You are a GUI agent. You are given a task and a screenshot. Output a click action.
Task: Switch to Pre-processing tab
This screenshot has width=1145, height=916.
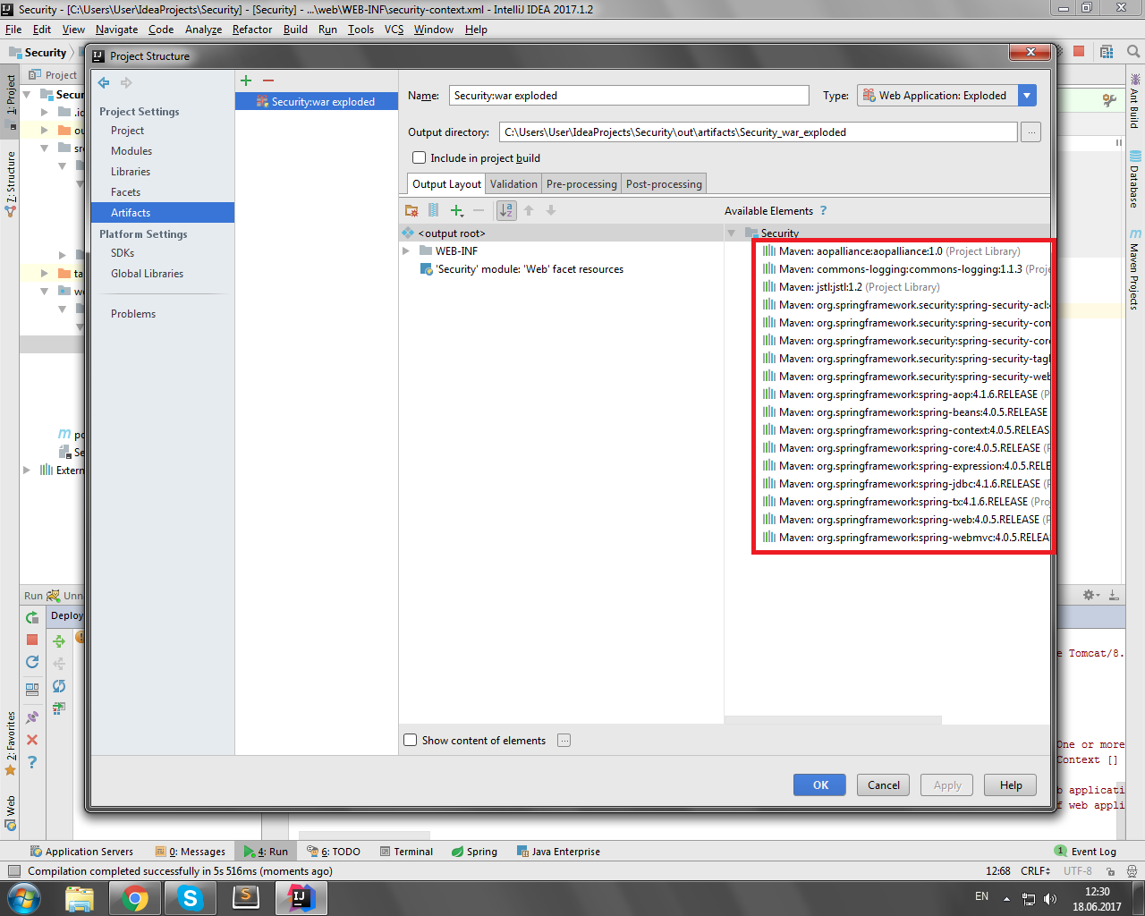coord(581,183)
